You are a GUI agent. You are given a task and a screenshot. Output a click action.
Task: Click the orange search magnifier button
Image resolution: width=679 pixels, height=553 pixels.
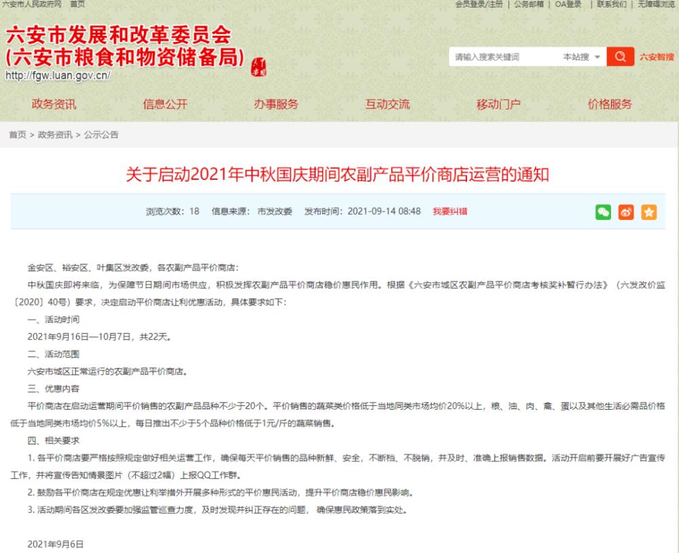click(x=620, y=57)
